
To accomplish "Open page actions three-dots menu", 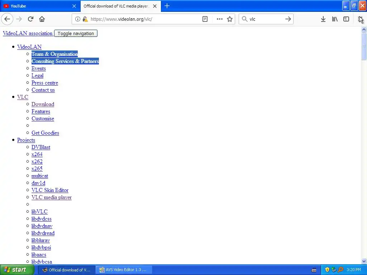I will pos(220,19).
